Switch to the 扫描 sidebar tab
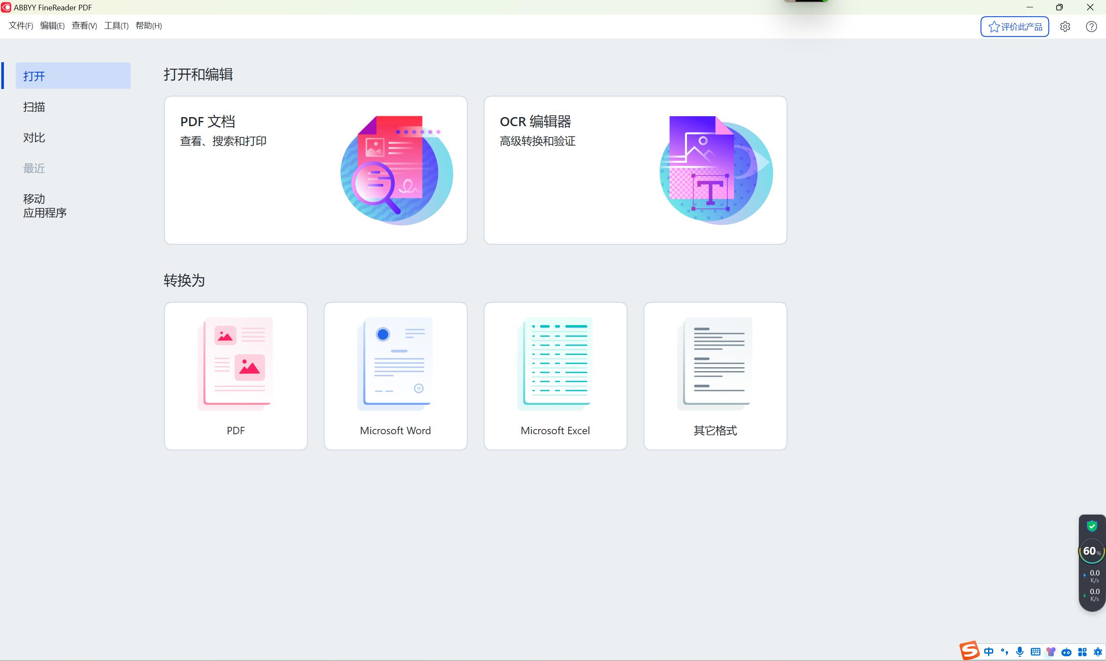This screenshot has height=661, width=1106. pos(34,107)
